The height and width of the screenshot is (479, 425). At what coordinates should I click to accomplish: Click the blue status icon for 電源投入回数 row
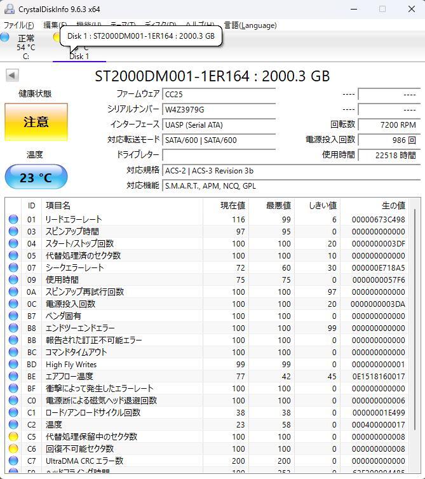(13, 304)
